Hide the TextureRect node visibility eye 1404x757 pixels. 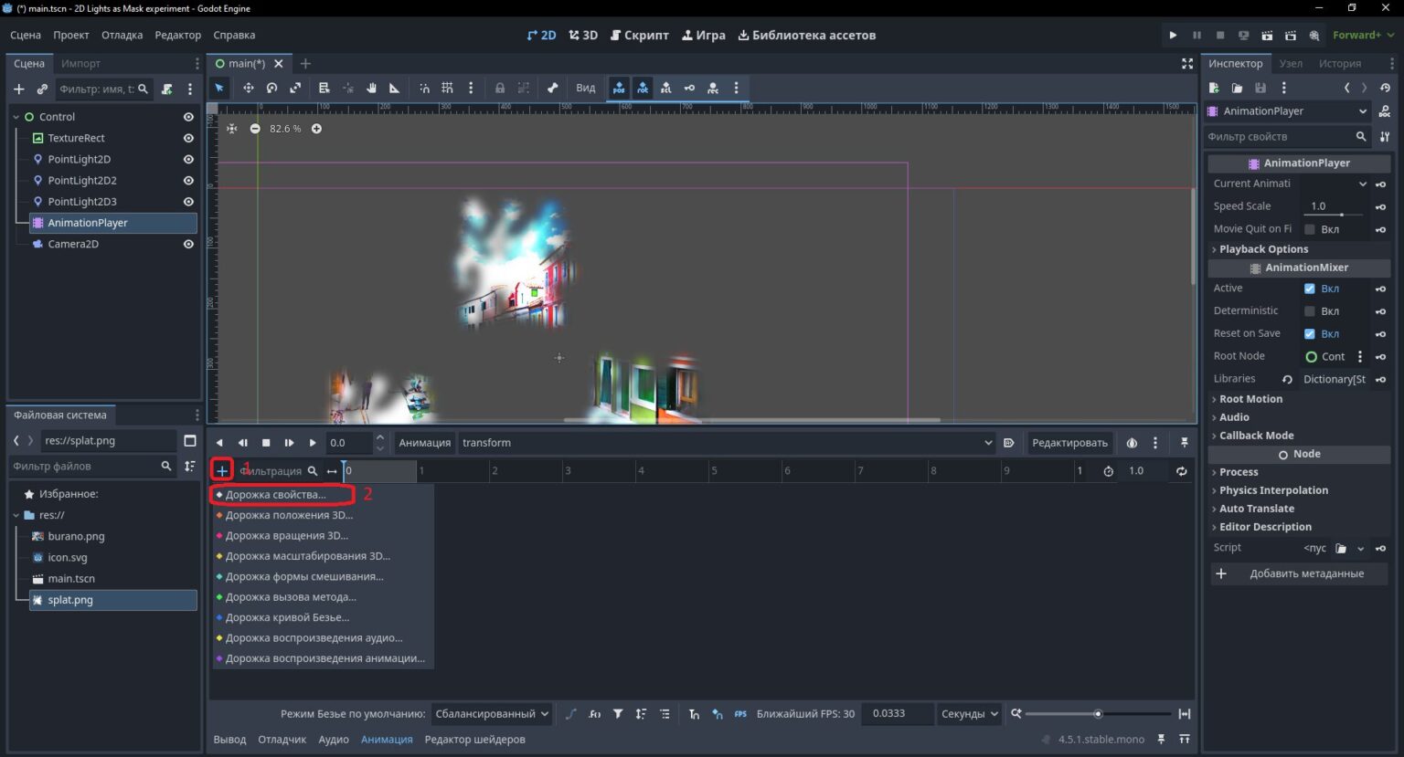click(x=188, y=138)
